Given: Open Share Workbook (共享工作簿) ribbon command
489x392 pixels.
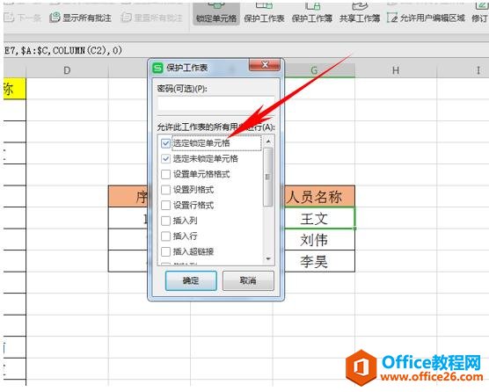Looking at the screenshot, I should [360, 13].
